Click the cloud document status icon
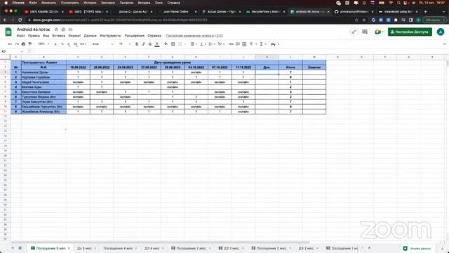This screenshot has width=449, height=253. [70, 30]
